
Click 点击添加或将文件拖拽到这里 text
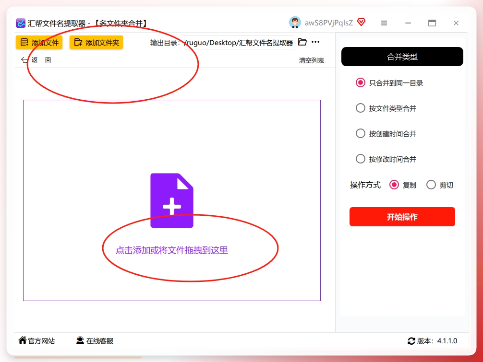172,250
